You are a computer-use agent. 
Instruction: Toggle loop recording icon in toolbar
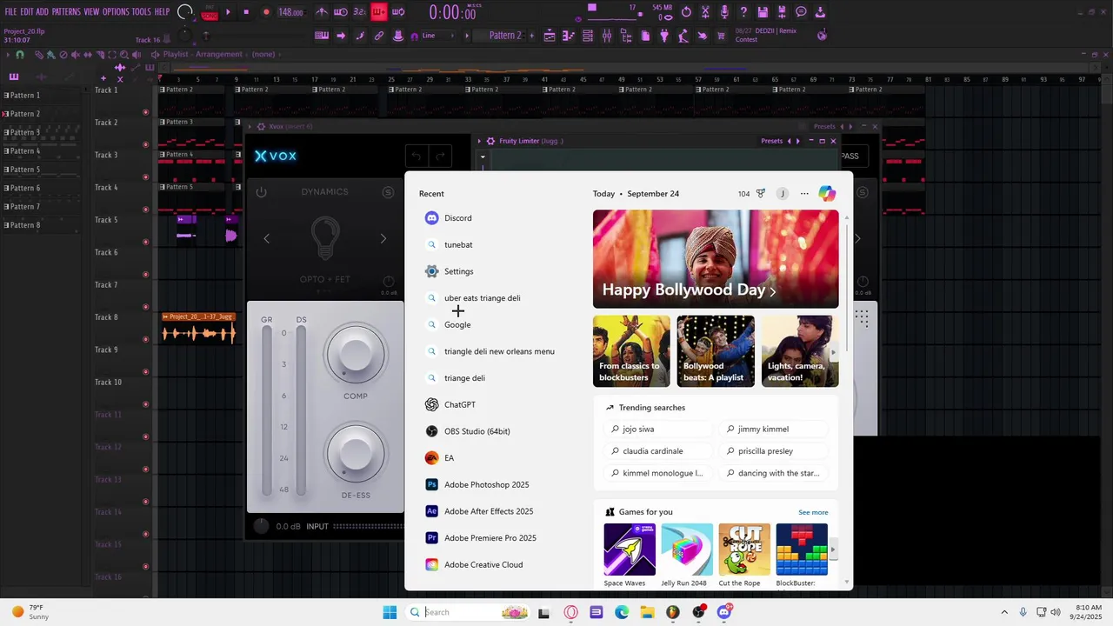[x=398, y=12]
